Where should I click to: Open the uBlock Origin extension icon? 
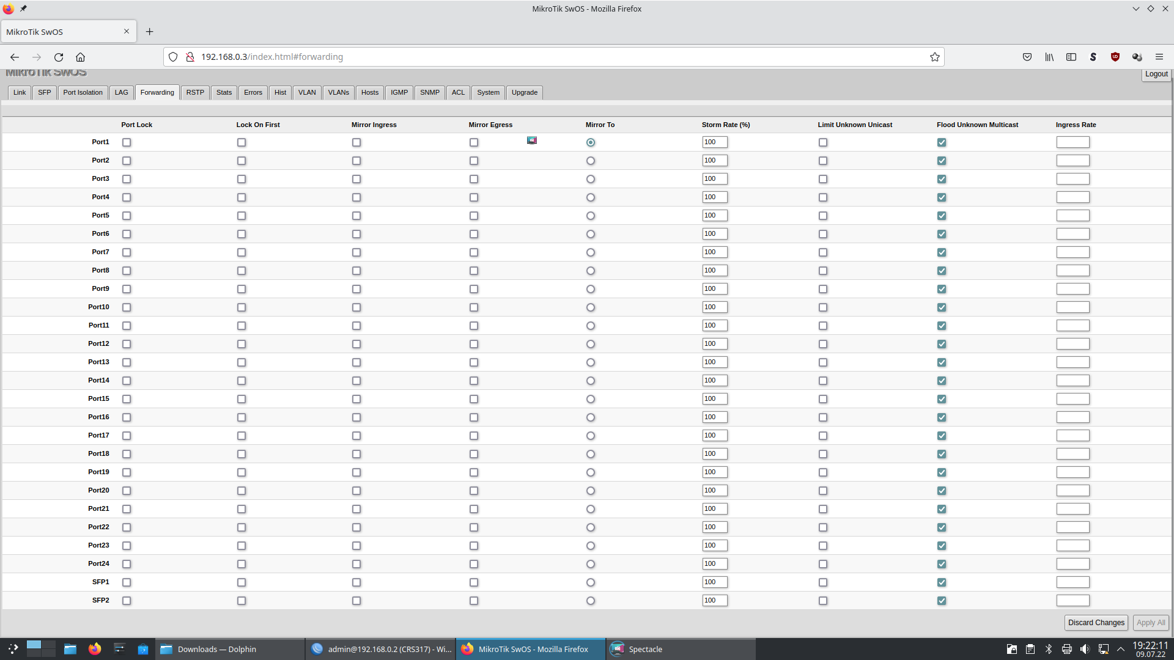tap(1115, 57)
